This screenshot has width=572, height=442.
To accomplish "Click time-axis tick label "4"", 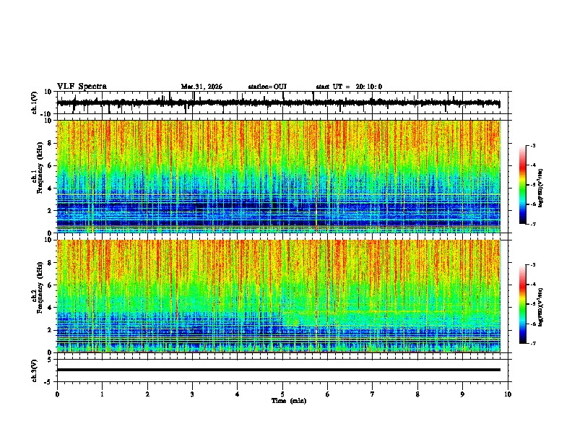I will (238, 394).
